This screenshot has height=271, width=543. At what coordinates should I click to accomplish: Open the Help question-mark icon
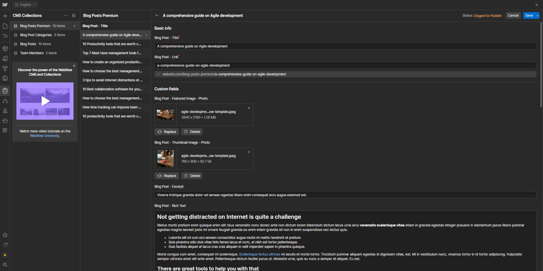5,245
